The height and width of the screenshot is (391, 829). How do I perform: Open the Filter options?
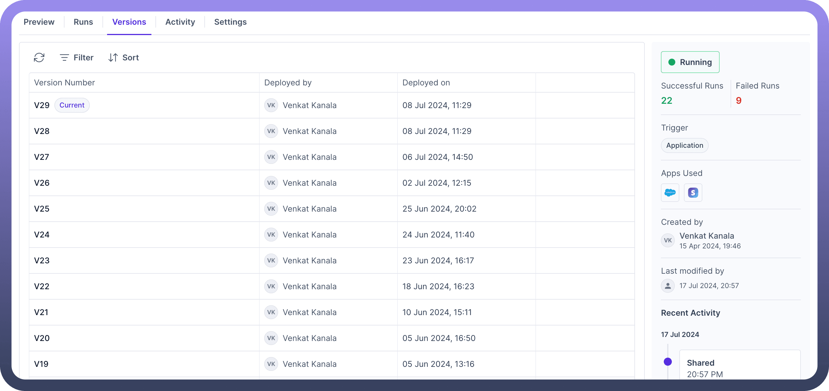[77, 57]
